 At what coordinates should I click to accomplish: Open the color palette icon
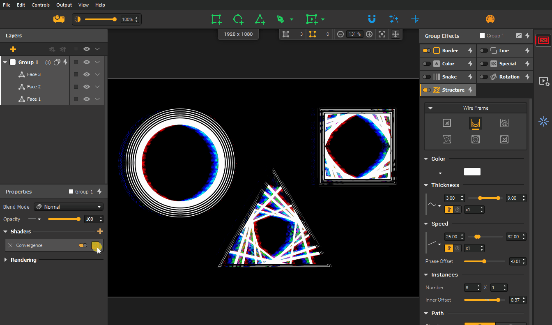[x=490, y=19]
